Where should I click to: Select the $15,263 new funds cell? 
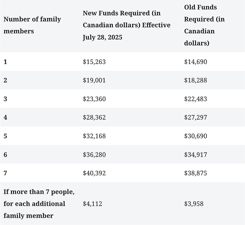point(94,62)
